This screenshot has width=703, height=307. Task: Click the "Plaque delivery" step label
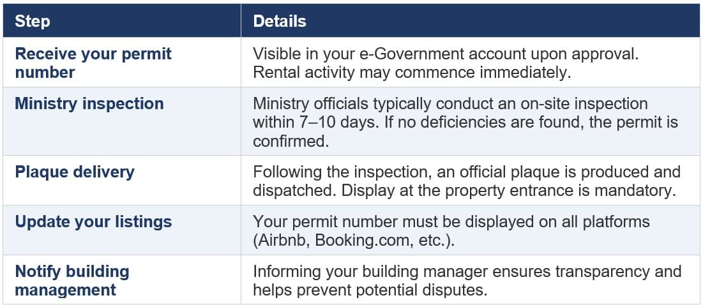pyautogui.click(x=75, y=172)
